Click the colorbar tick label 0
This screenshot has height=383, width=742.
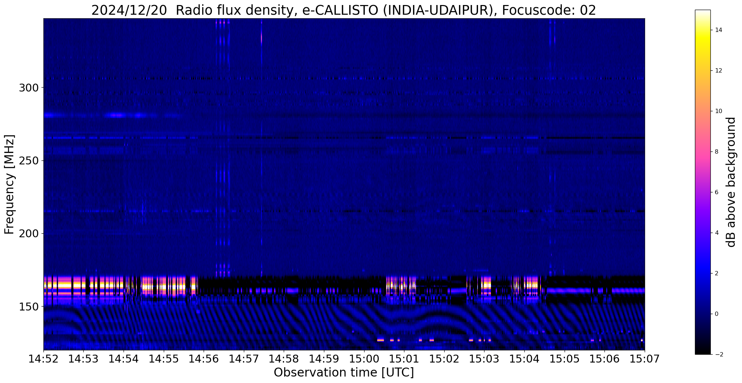point(717,314)
